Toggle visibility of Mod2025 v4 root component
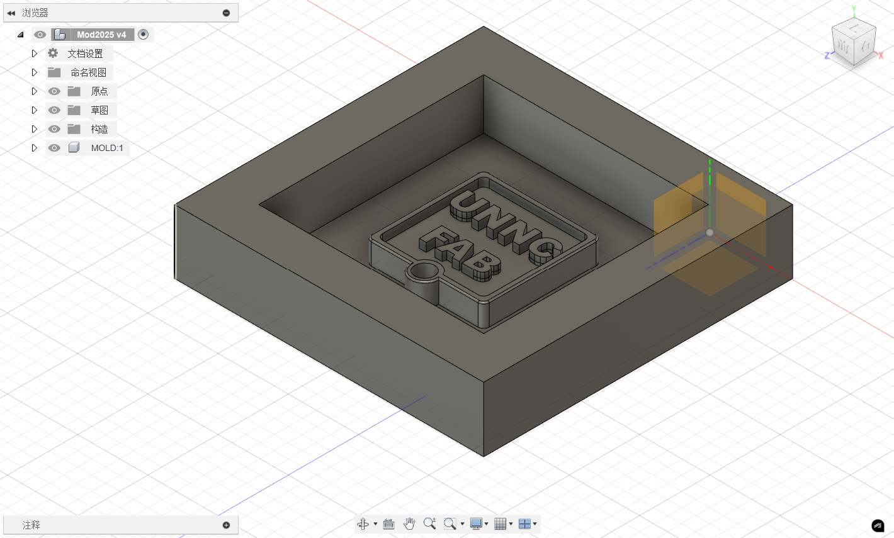This screenshot has width=894, height=538. 40,35
